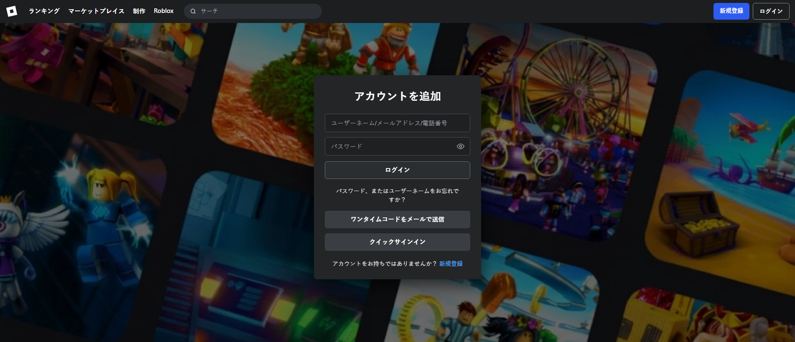The image size is (795, 342).
Task: Click the Roblox logo icon
Action: [12, 11]
